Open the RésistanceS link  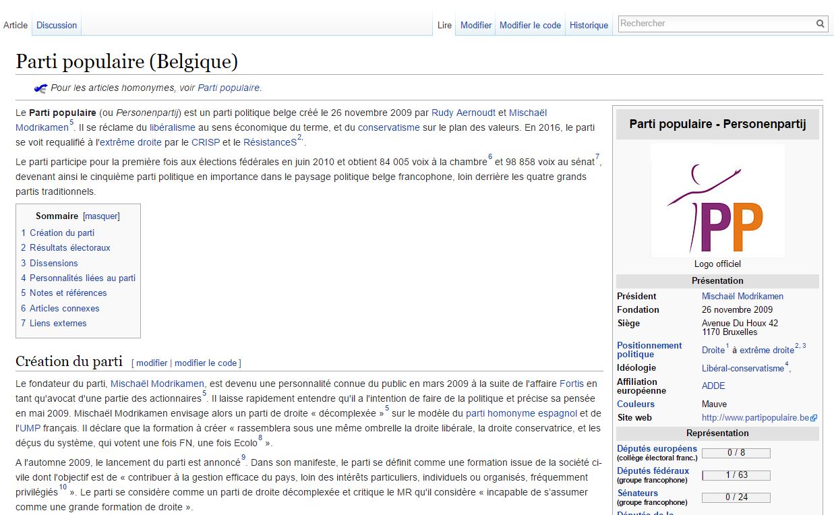pyautogui.click(x=270, y=143)
